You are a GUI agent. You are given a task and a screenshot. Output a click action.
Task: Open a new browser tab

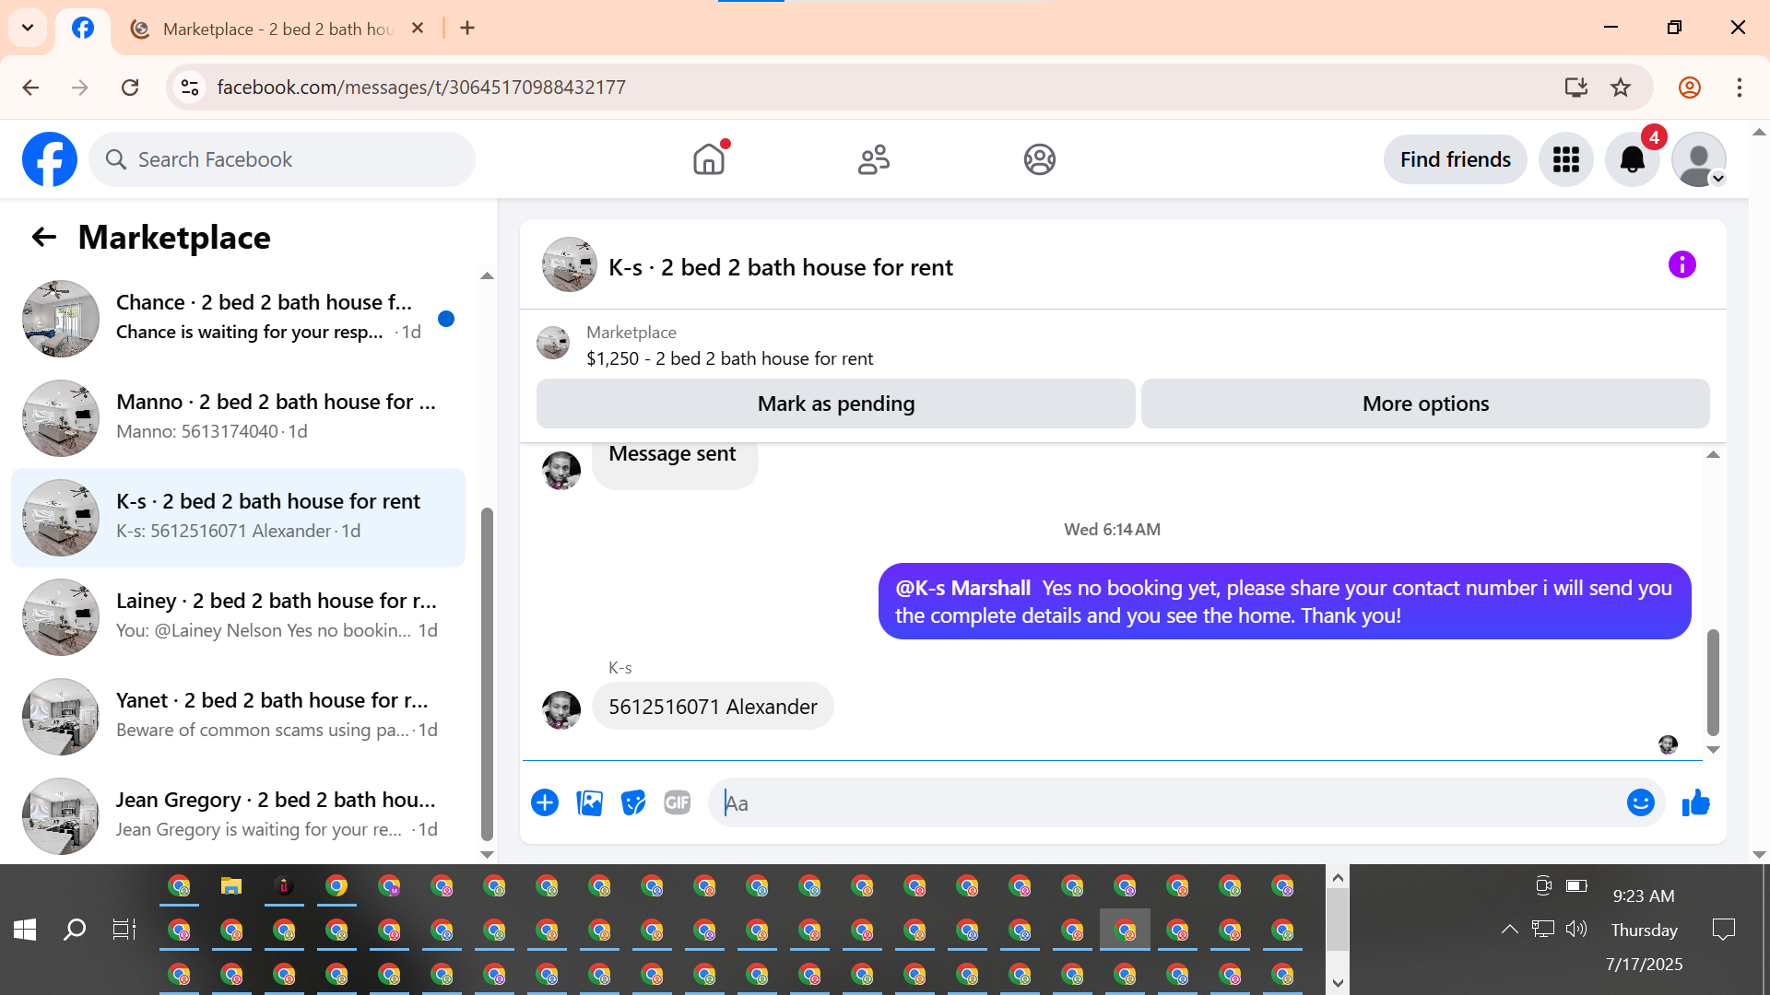click(x=467, y=29)
